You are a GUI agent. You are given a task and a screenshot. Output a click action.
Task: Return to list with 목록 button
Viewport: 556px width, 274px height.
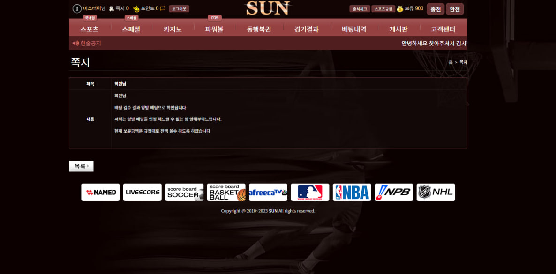coord(81,166)
